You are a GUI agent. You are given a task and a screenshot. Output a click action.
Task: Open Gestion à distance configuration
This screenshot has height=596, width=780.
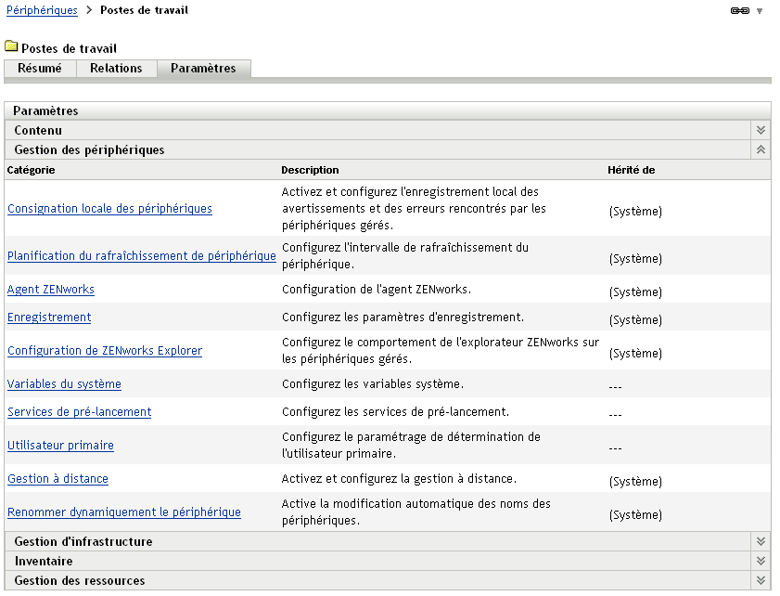point(57,478)
